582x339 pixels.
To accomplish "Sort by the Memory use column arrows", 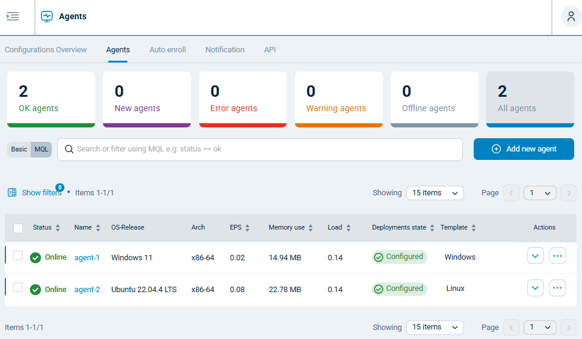I will [311, 228].
